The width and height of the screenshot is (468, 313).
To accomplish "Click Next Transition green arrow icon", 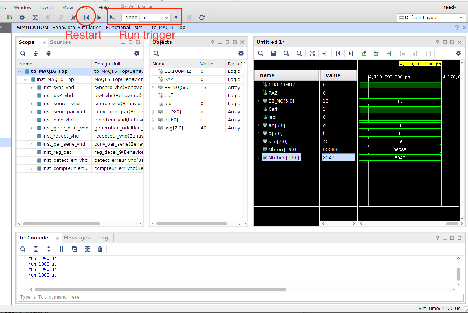I will tap(377, 53).
